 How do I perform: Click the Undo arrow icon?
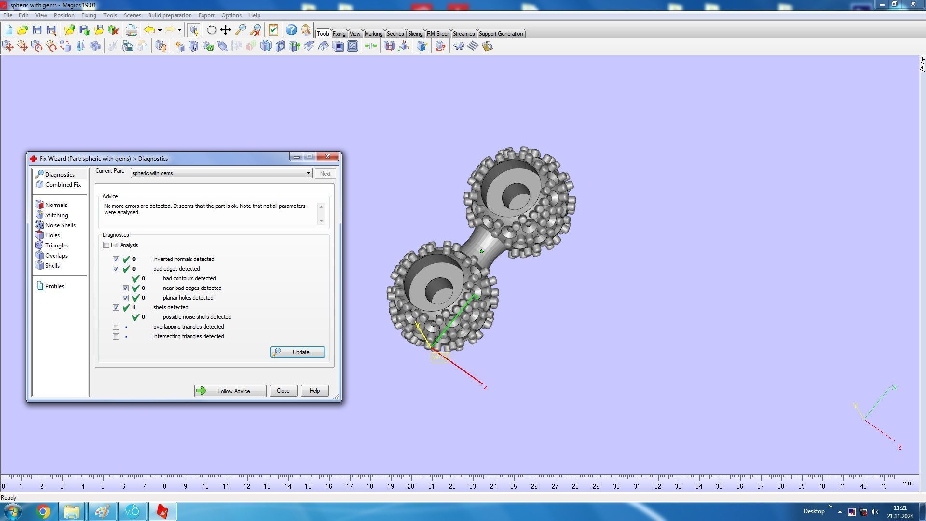tap(150, 30)
